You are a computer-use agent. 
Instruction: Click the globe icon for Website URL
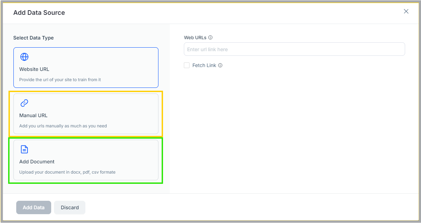tap(24, 57)
